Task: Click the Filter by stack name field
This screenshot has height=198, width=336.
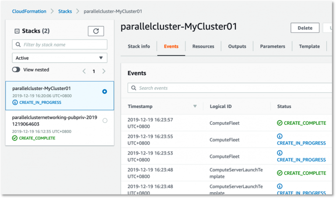Action: tap(64, 45)
